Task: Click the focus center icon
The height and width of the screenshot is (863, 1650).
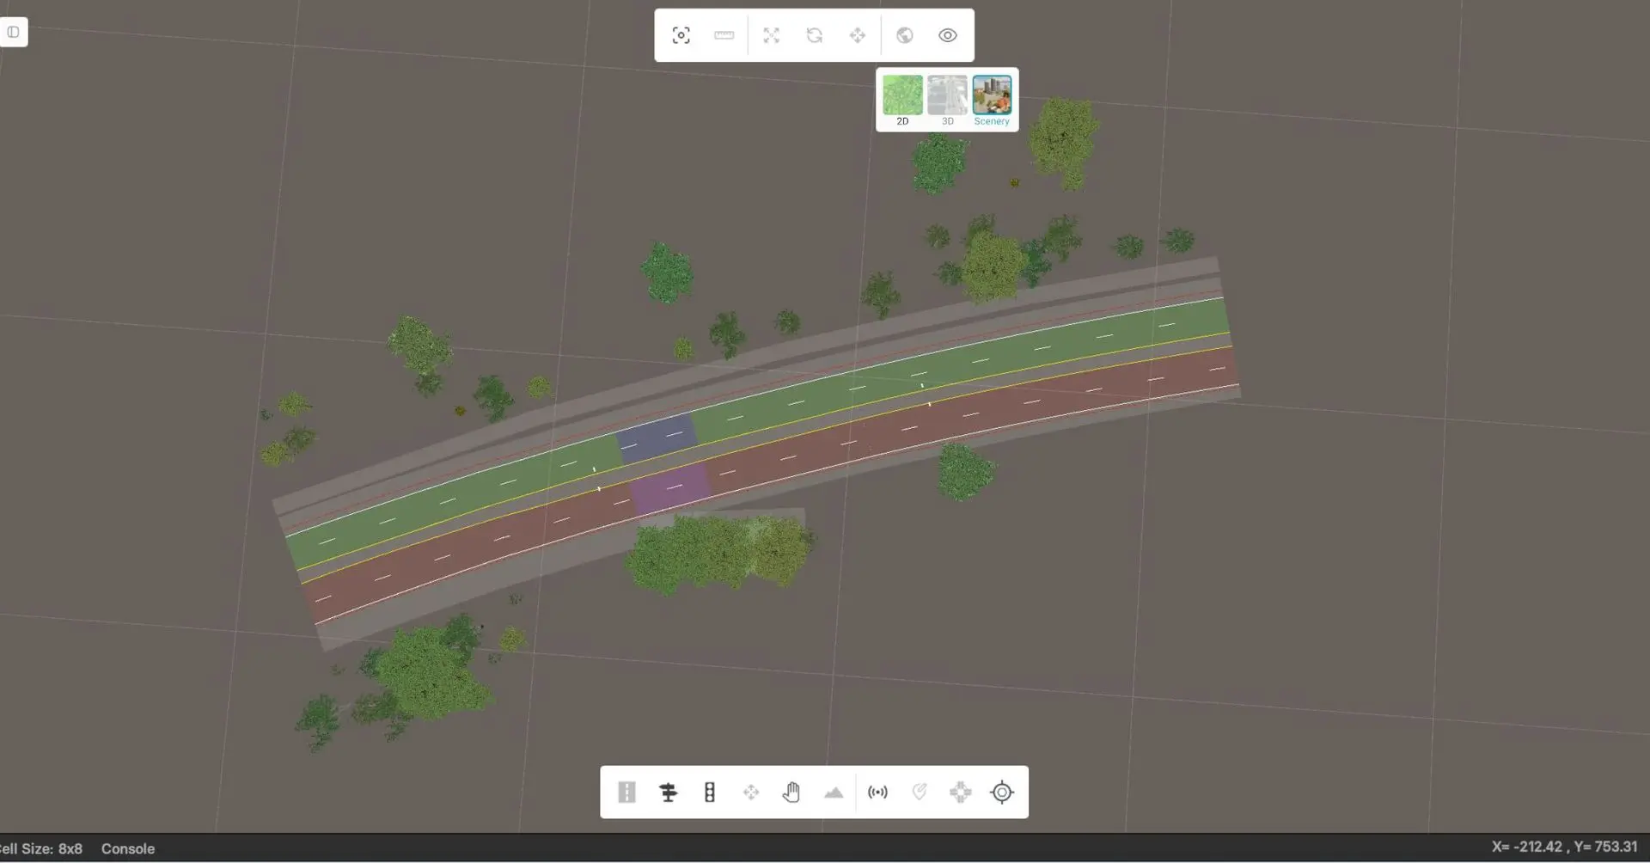Action: coord(681,35)
